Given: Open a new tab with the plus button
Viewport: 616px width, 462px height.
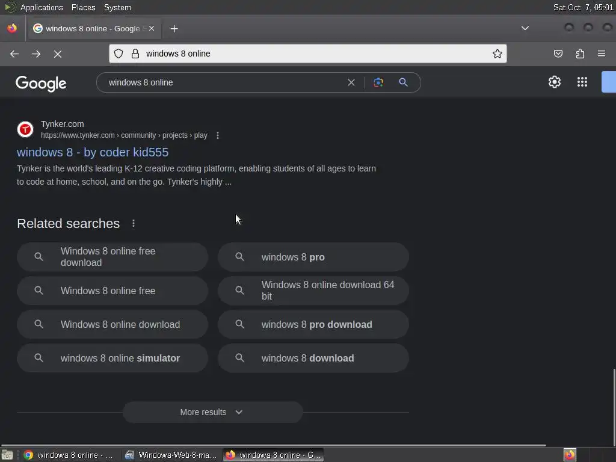Looking at the screenshot, I should [x=174, y=29].
